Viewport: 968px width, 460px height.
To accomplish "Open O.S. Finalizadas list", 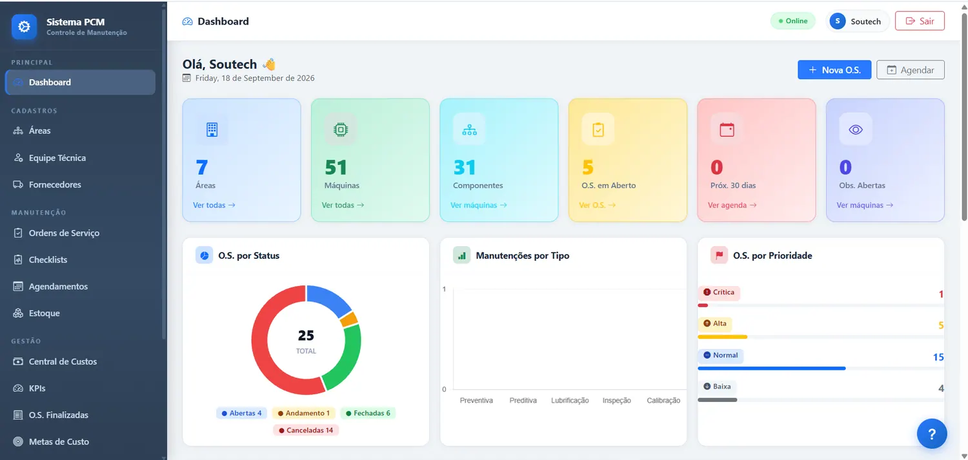I will (x=80, y=415).
